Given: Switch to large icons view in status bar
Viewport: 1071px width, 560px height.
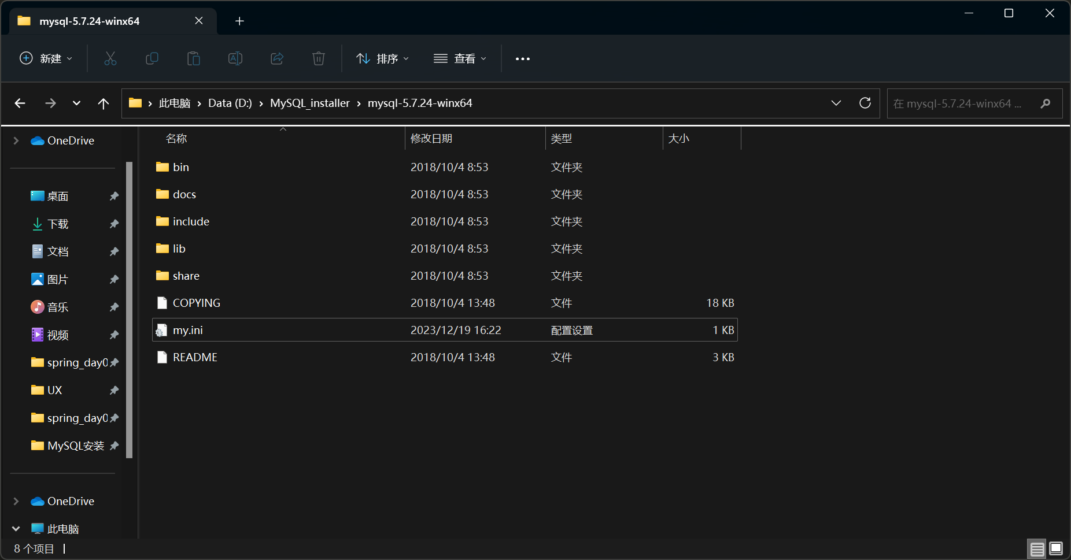Looking at the screenshot, I should (x=1057, y=548).
